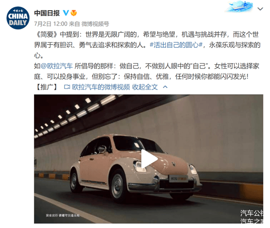This screenshot has height=228, width=270.
Task: Click the orange membership badge icon
Action: coord(74,13)
